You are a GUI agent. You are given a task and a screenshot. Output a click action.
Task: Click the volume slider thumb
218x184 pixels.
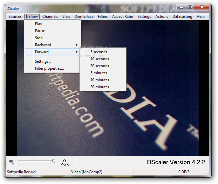53,161
